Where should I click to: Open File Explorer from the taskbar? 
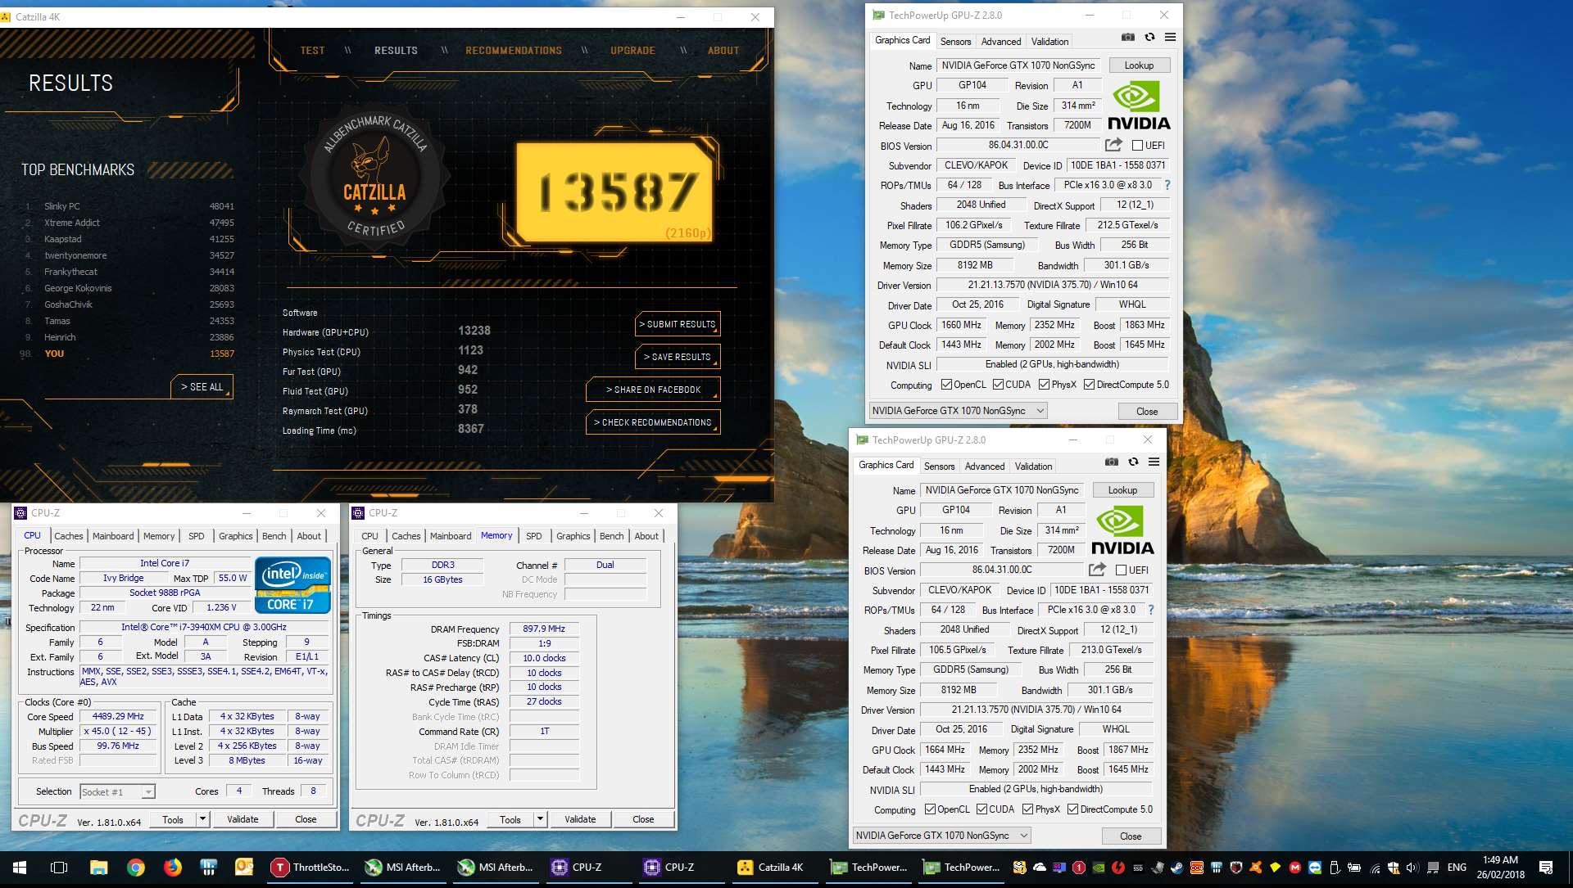pyautogui.click(x=98, y=868)
